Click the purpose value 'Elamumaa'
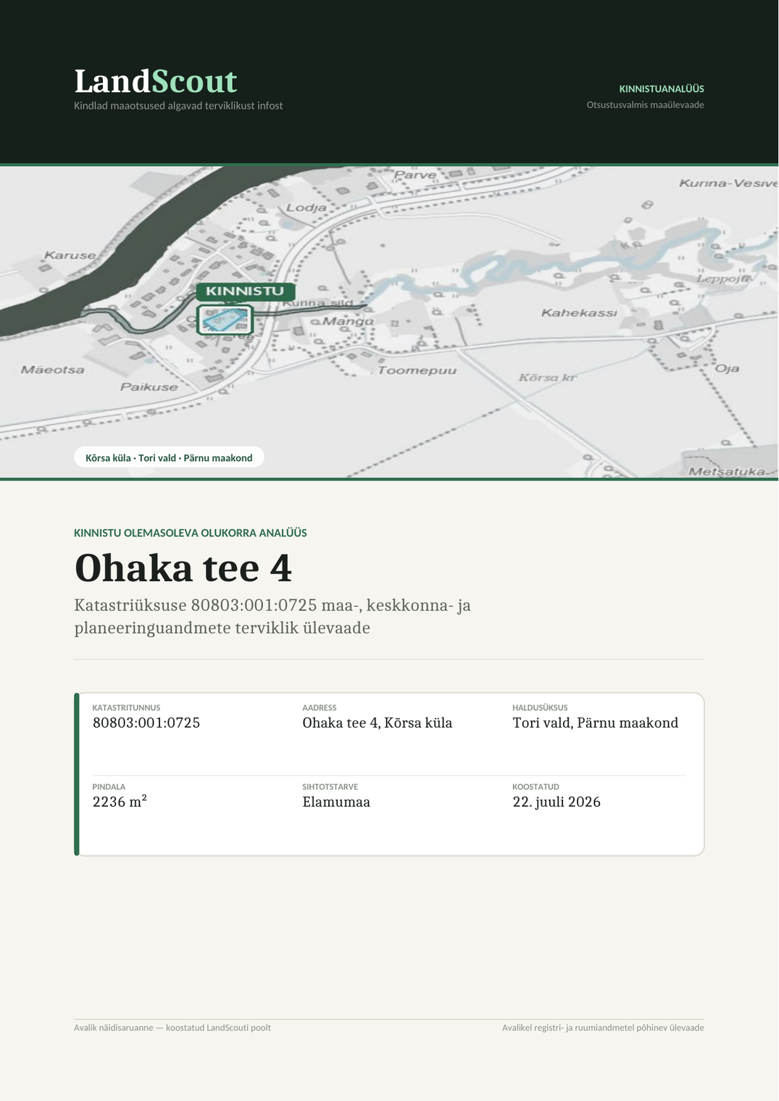 pos(336,802)
